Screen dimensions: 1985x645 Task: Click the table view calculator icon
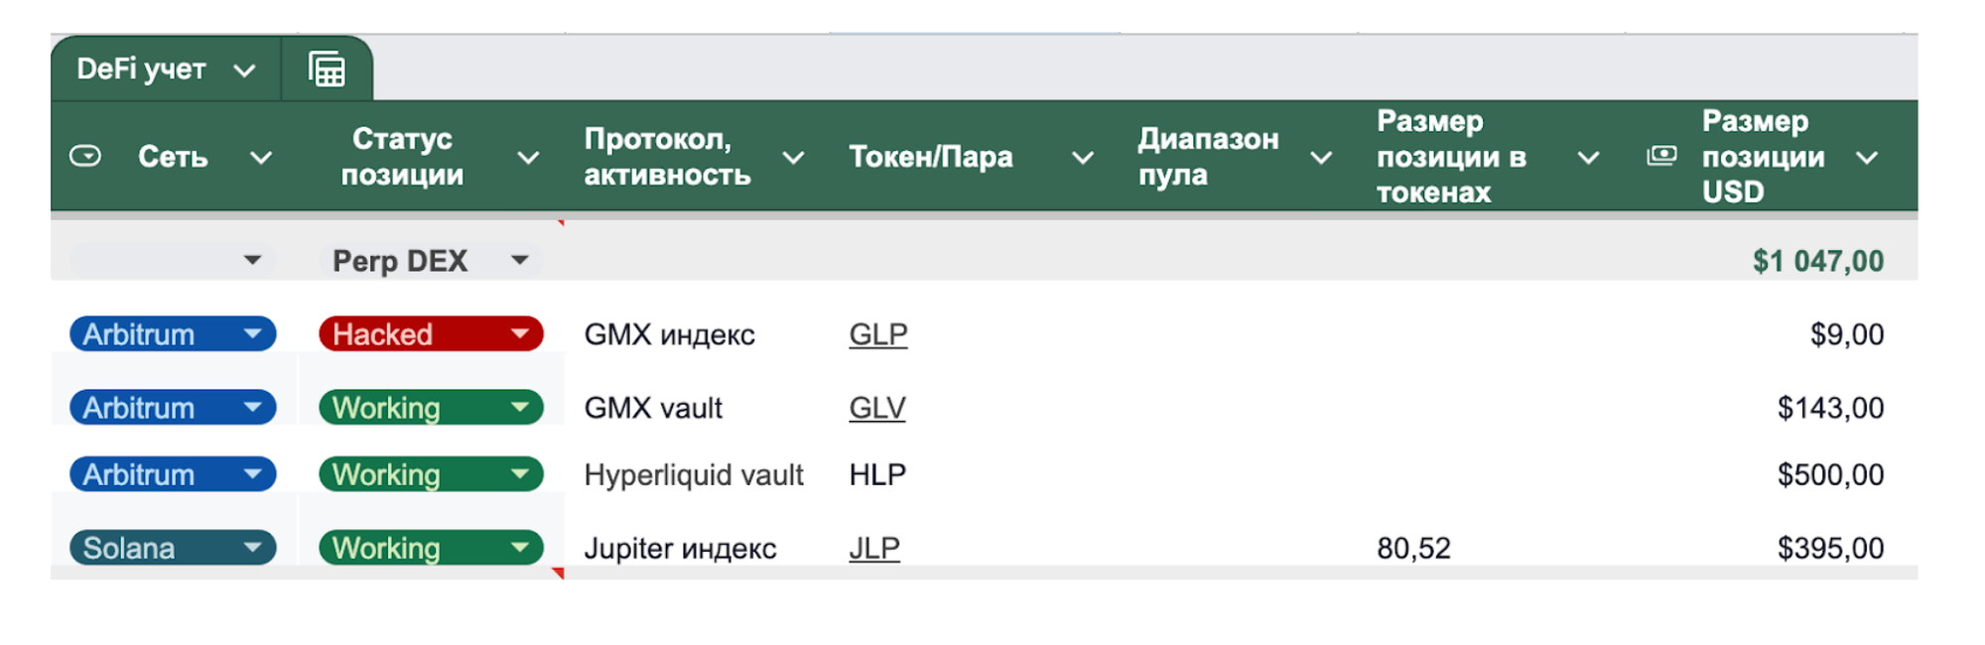[327, 69]
